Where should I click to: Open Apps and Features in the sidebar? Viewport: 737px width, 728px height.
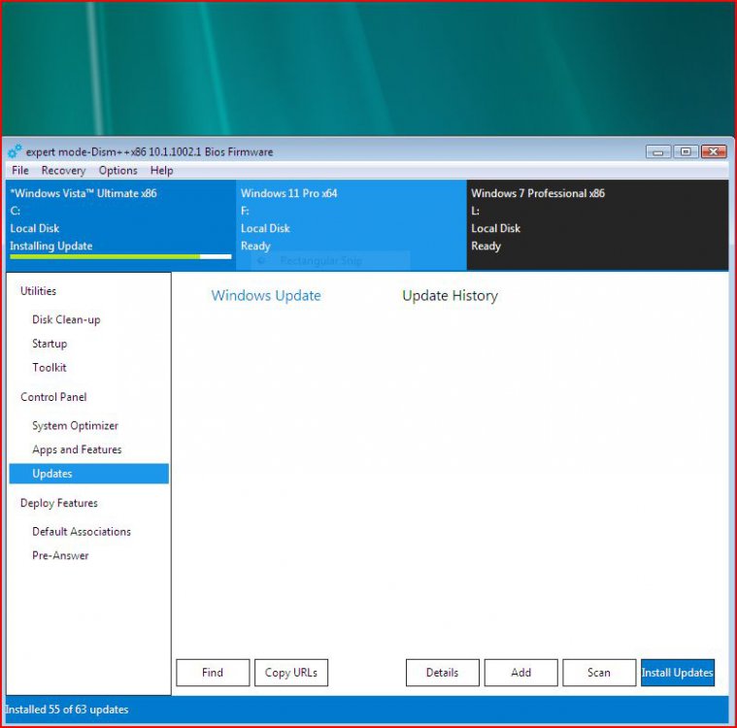point(77,449)
